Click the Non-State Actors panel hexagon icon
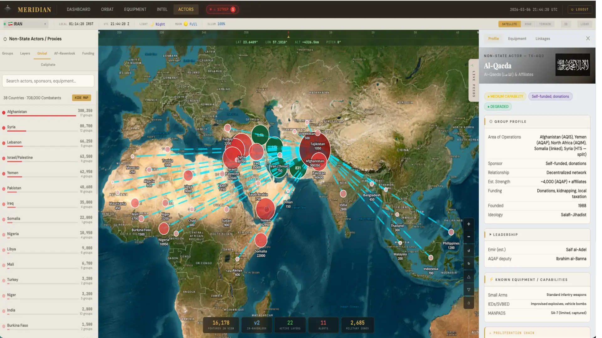This screenshot has width=602, height=338. tap(5, 39)
